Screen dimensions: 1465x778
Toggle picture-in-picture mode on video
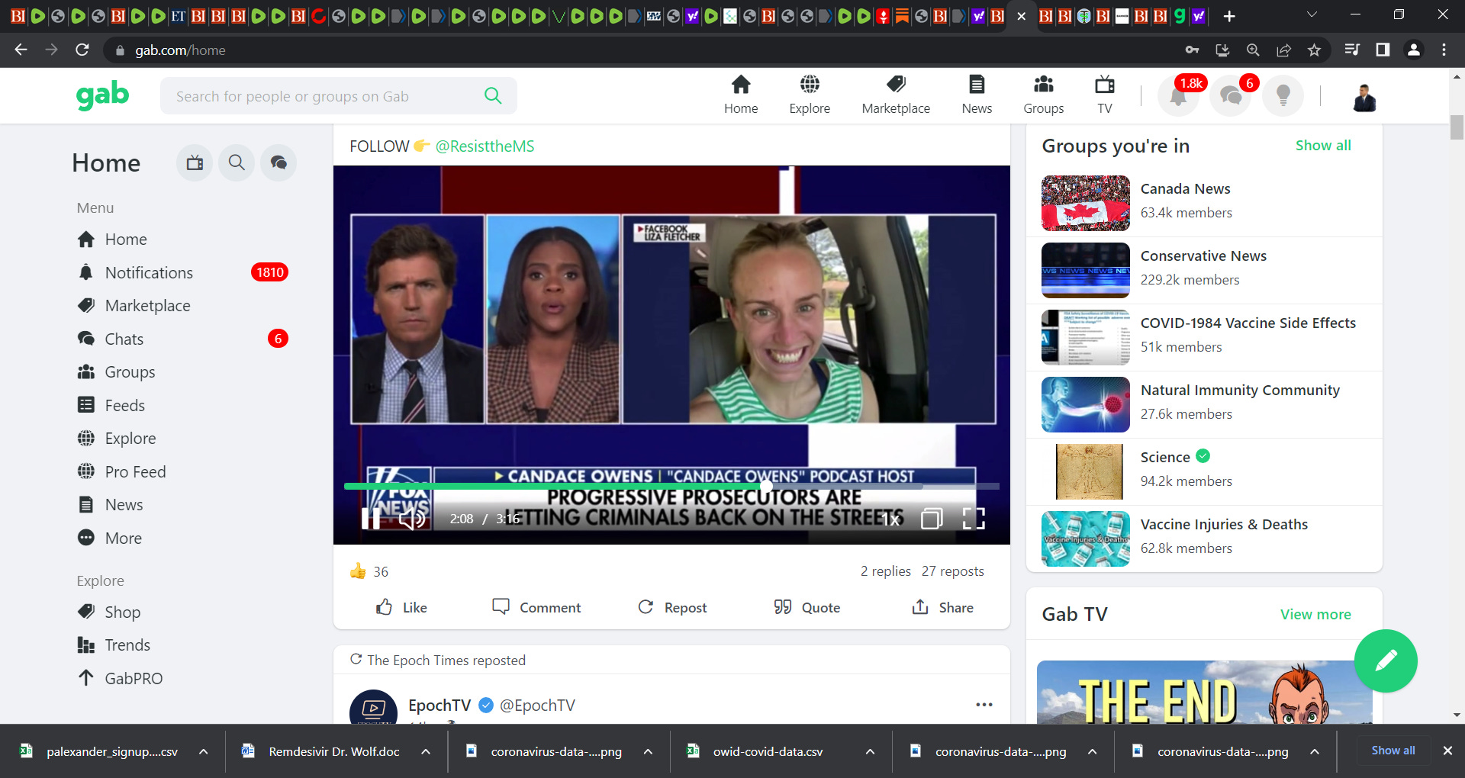tap(932, 519)
